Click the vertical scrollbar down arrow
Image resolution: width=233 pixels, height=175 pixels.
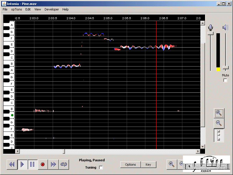[x=202, y=147]
